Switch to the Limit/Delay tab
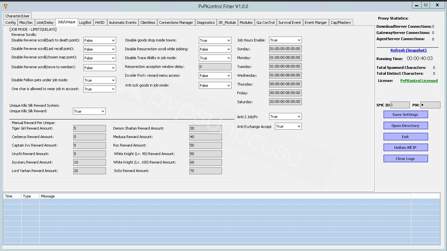Screen dimensions: 447x251 pyautogui.click(x=45, y=23)
